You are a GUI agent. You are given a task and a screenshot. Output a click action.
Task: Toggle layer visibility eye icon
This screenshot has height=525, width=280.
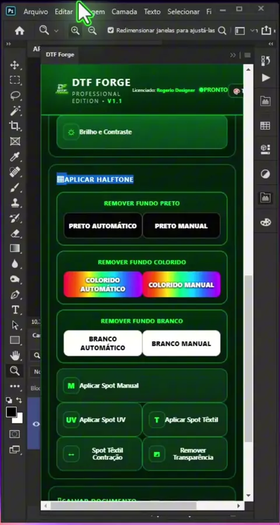pyautogui.click(x=36, y=424)
